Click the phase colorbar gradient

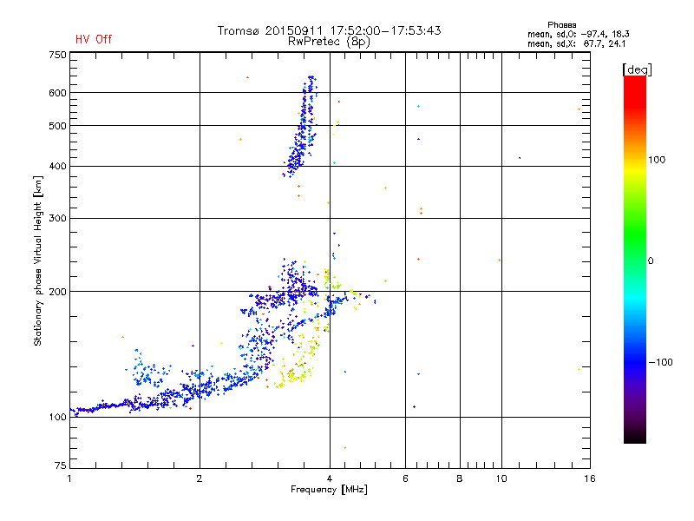635,260
